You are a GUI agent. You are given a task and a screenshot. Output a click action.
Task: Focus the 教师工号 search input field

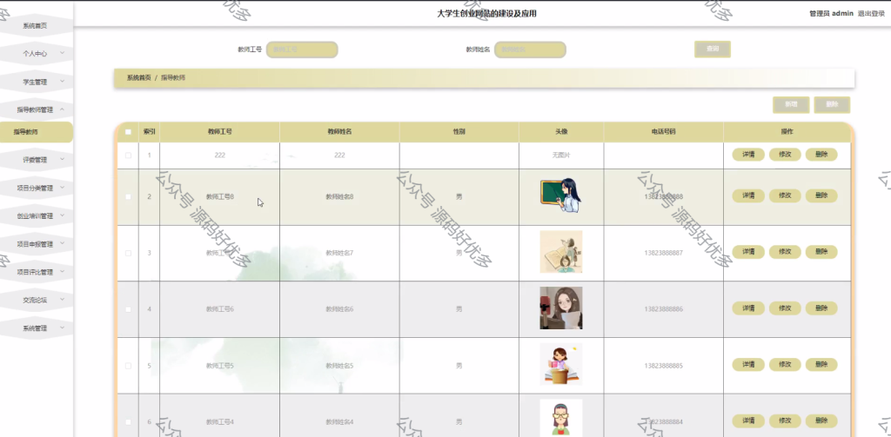[302, 50]
